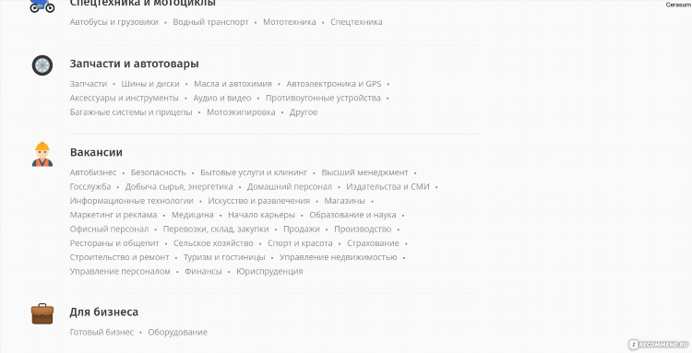Open Искусство и развлечения

coord(259,201)
